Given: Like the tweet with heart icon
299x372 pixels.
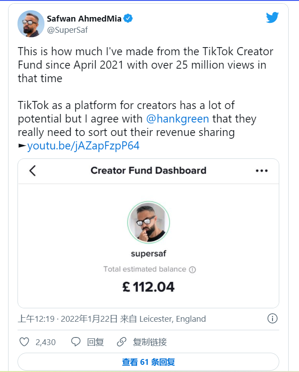Looking at the screenshot, I should tap(24, 342).
